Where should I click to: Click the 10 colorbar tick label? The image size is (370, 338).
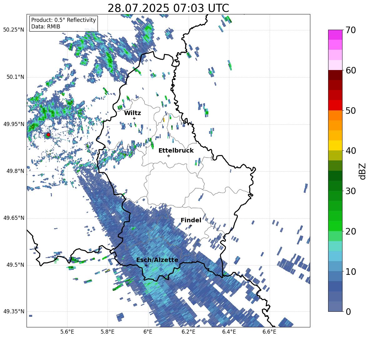[351, 271]
